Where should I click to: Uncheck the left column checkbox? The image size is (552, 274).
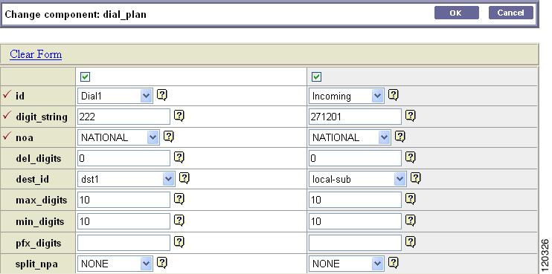pyautogui.click(x=86, y=76)
